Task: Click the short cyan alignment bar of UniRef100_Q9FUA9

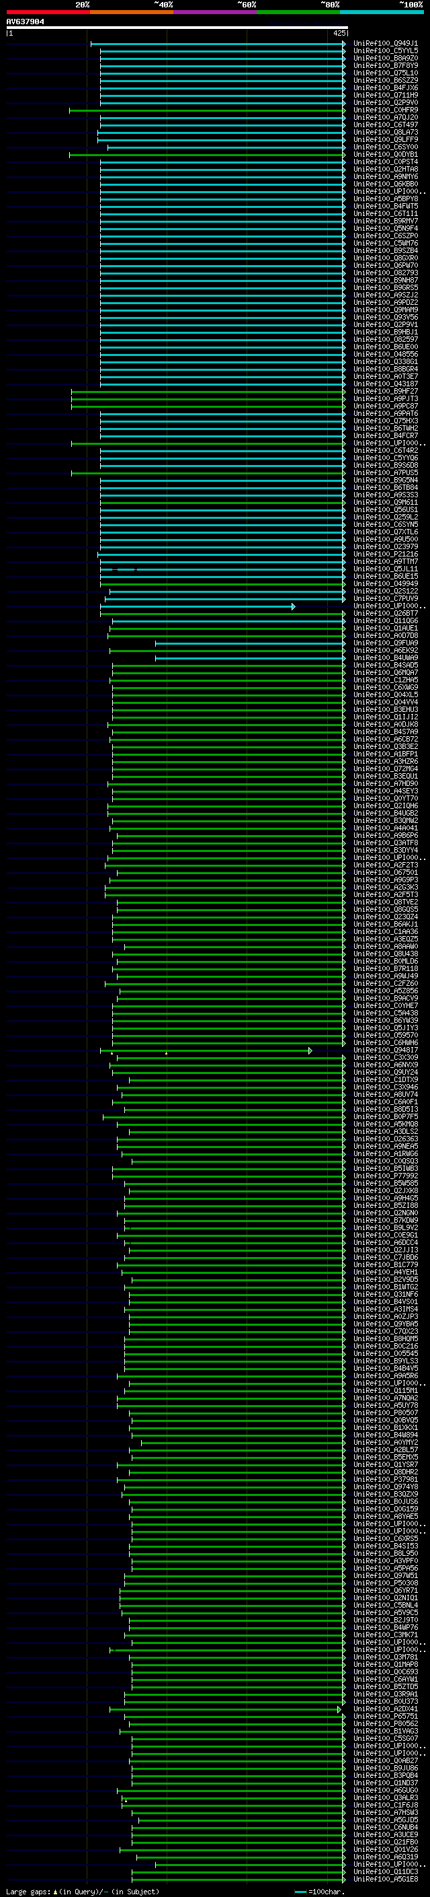Action: pos(250,643)
